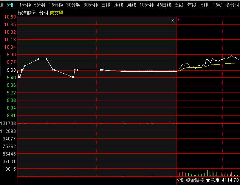This screenshot has height=185, width=240.
Task: Switch to 周线 weekly chart
Action: (x=119, y=5)
